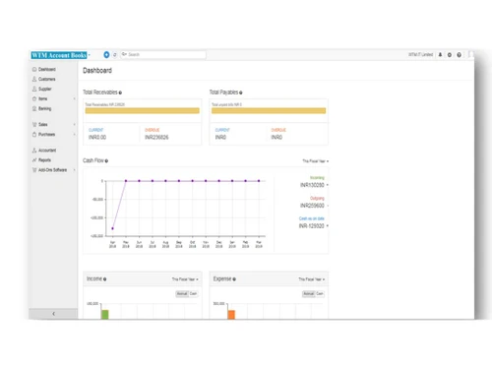This screenshot has height=369, width=492.
Task: Click the refresh icon beside plus
Action: click(x=115, y=55)
